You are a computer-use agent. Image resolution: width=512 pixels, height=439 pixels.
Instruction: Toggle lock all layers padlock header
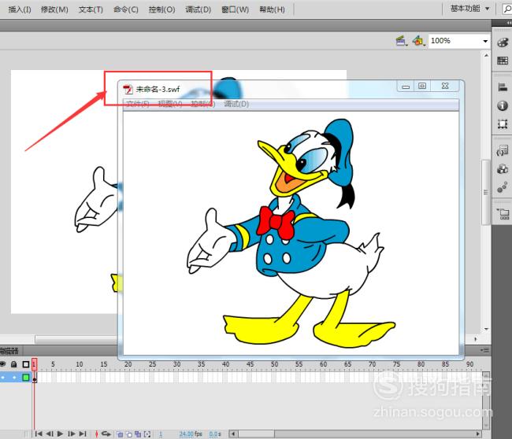tap(14, 363)
